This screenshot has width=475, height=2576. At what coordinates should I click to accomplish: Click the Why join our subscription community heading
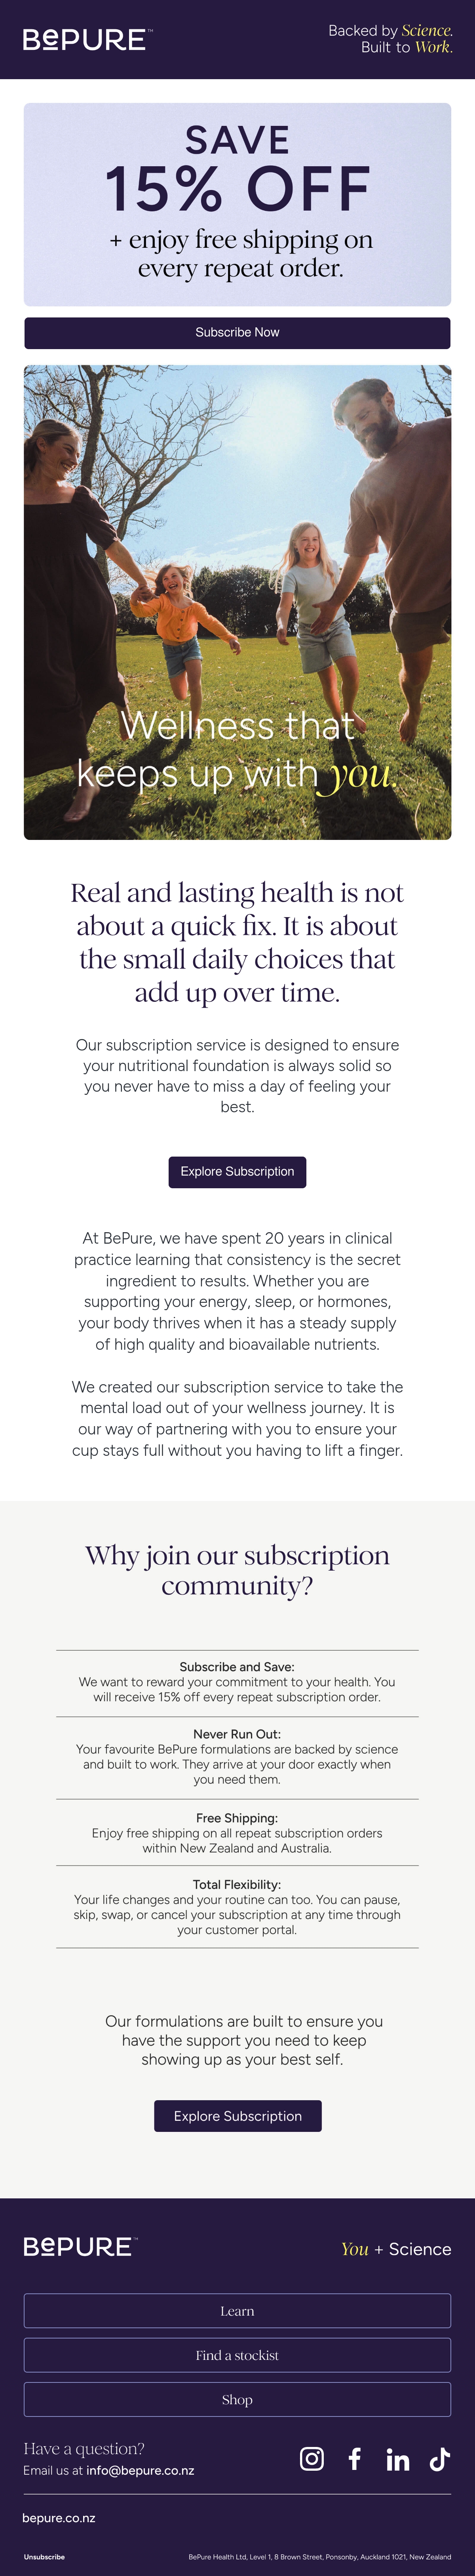click(237, 1570)
